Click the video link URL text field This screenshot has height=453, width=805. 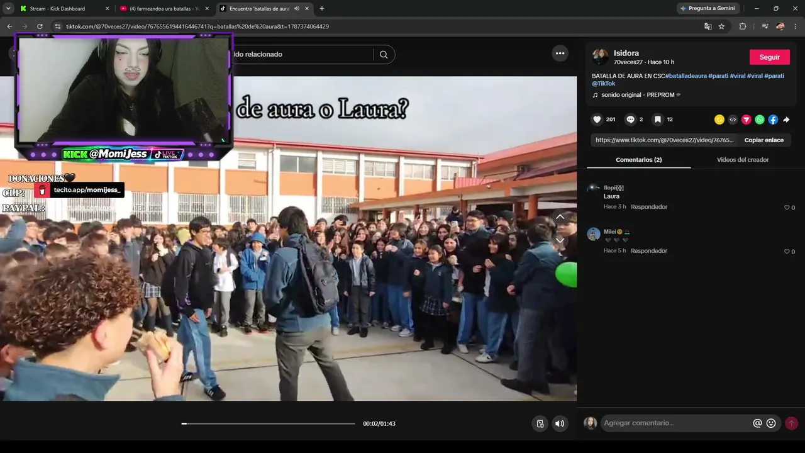664,140
